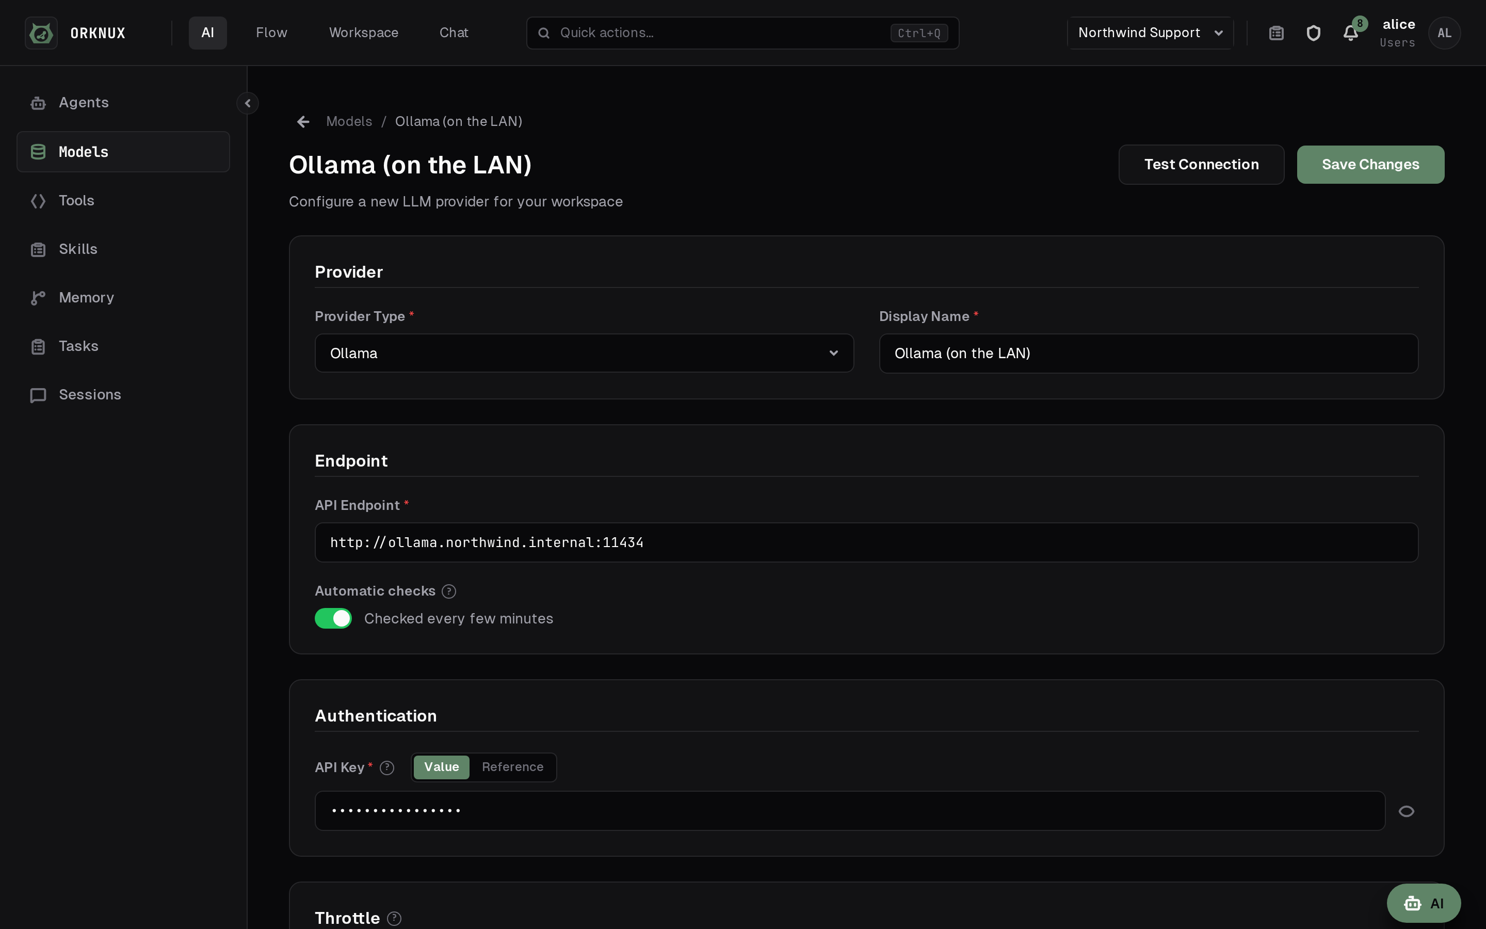Show help for Automatic checks
1486x929 pixels.
tap(449, 591)
